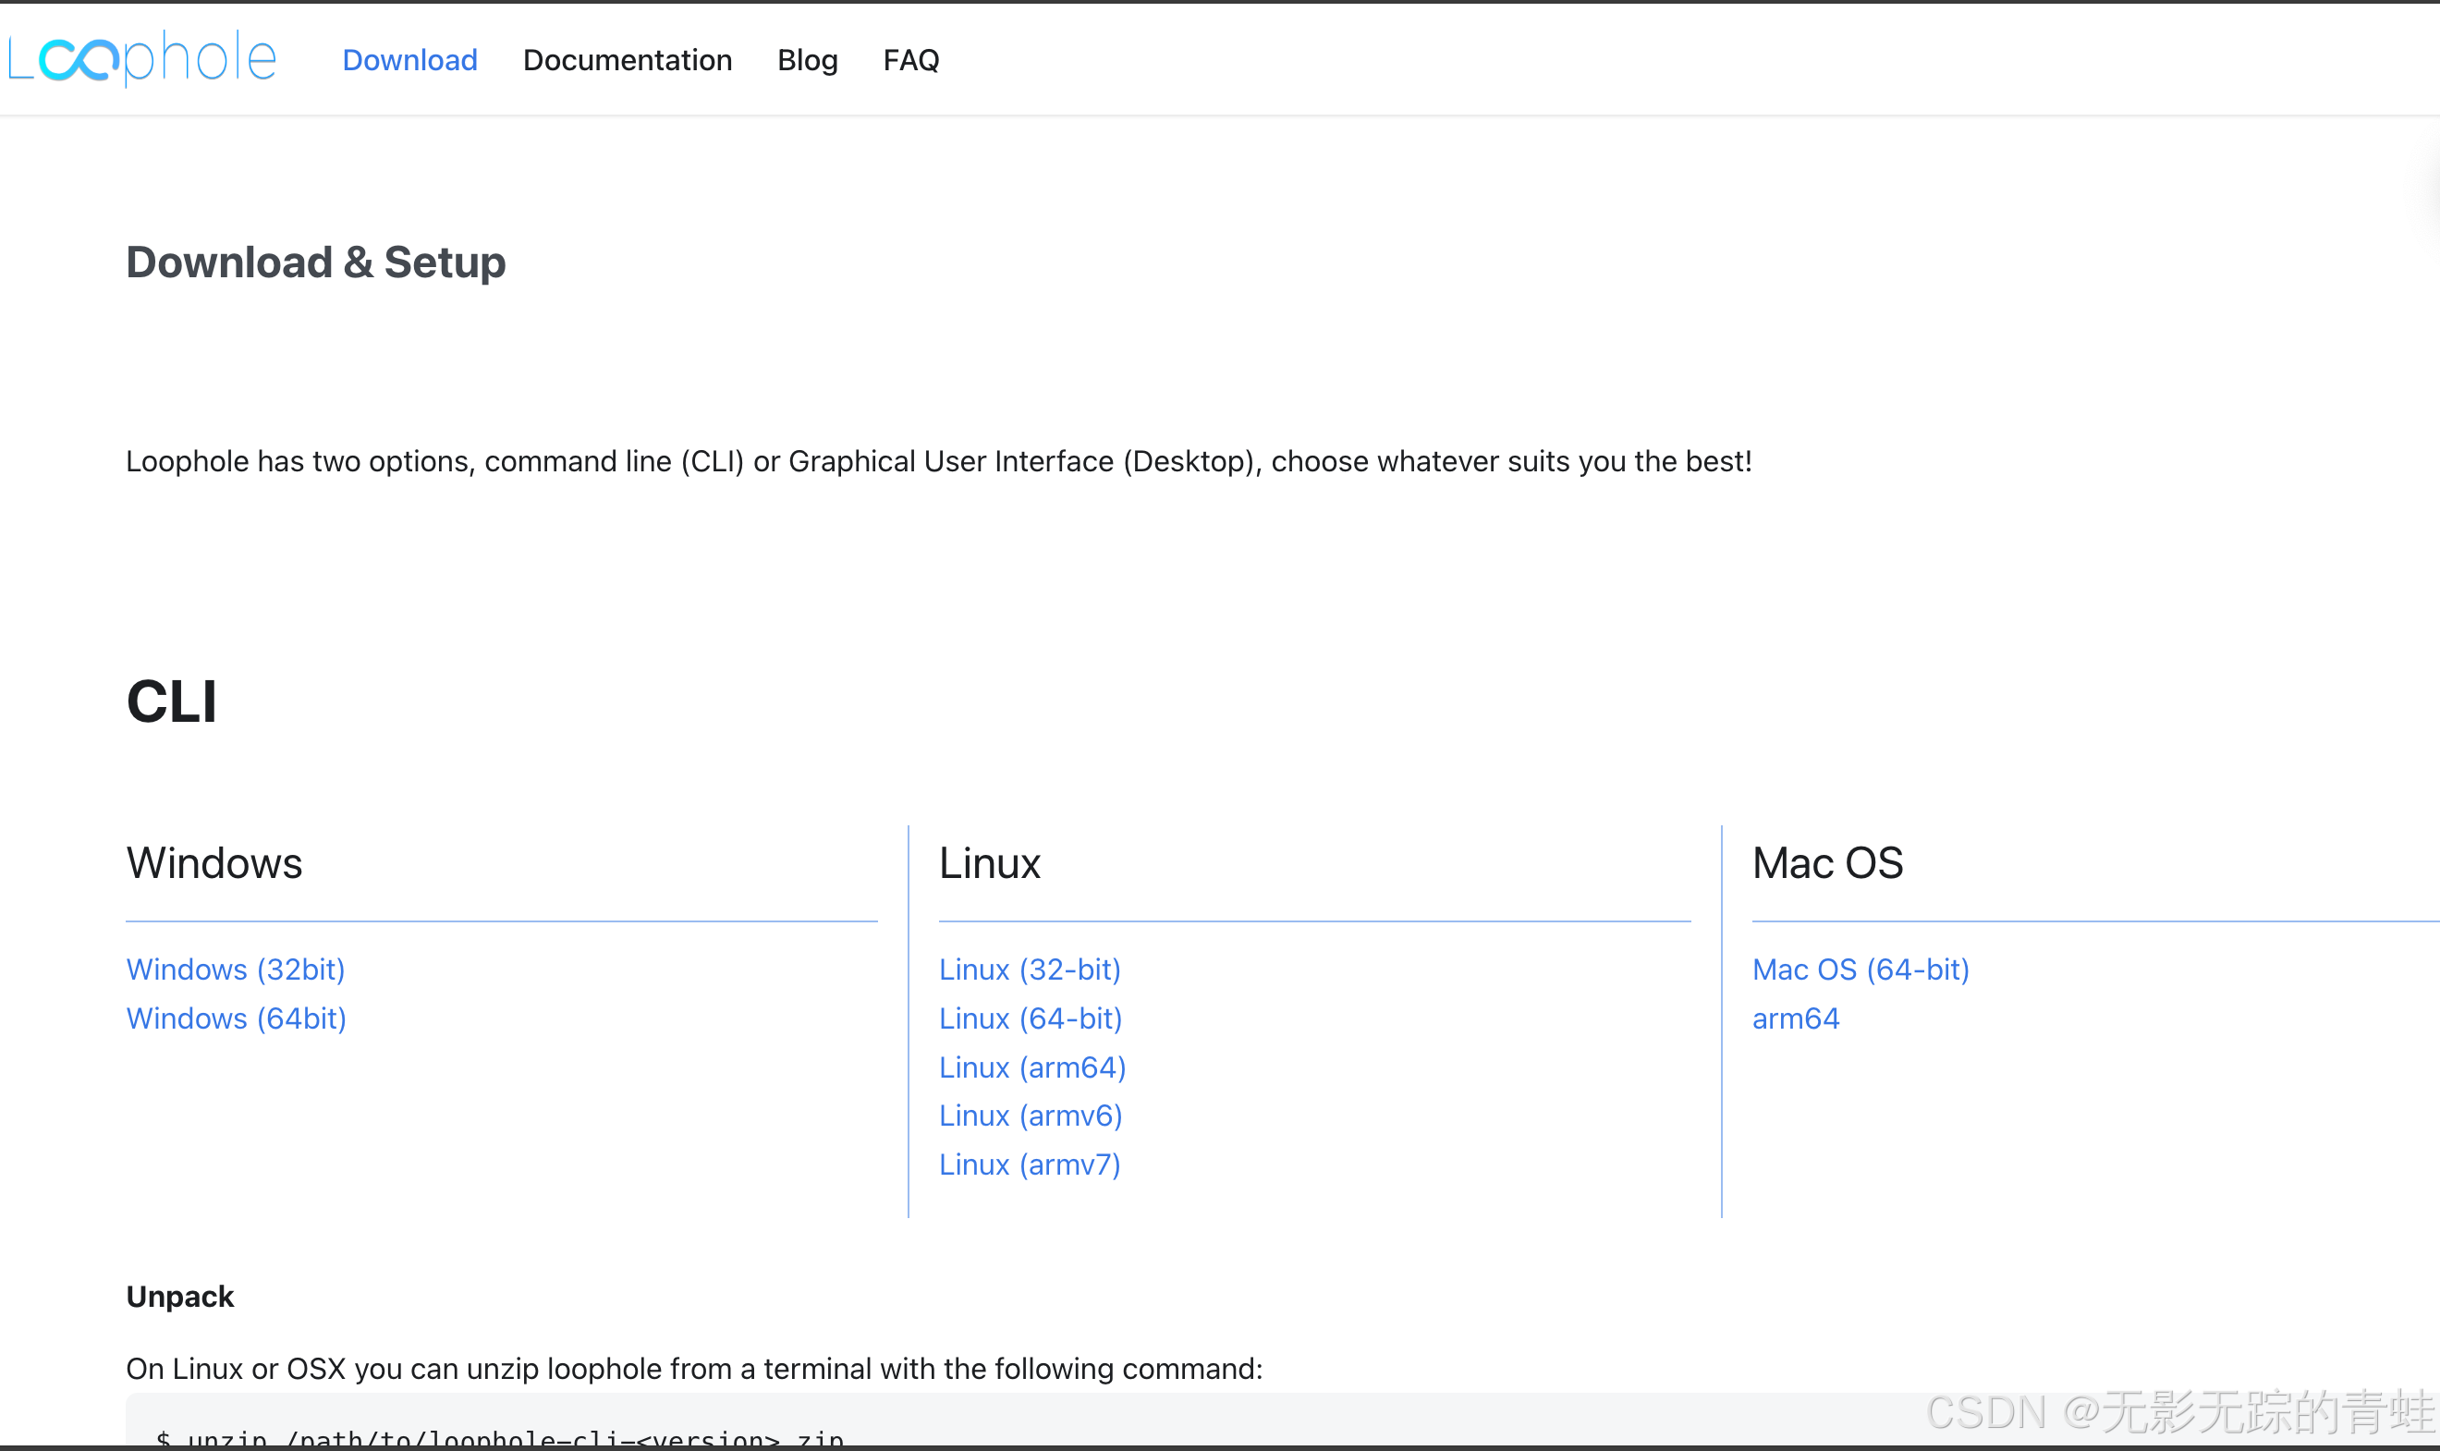Screen dimensions: 2440x1451
Task: Click the Windows column heading
Action: click(214, 862)
